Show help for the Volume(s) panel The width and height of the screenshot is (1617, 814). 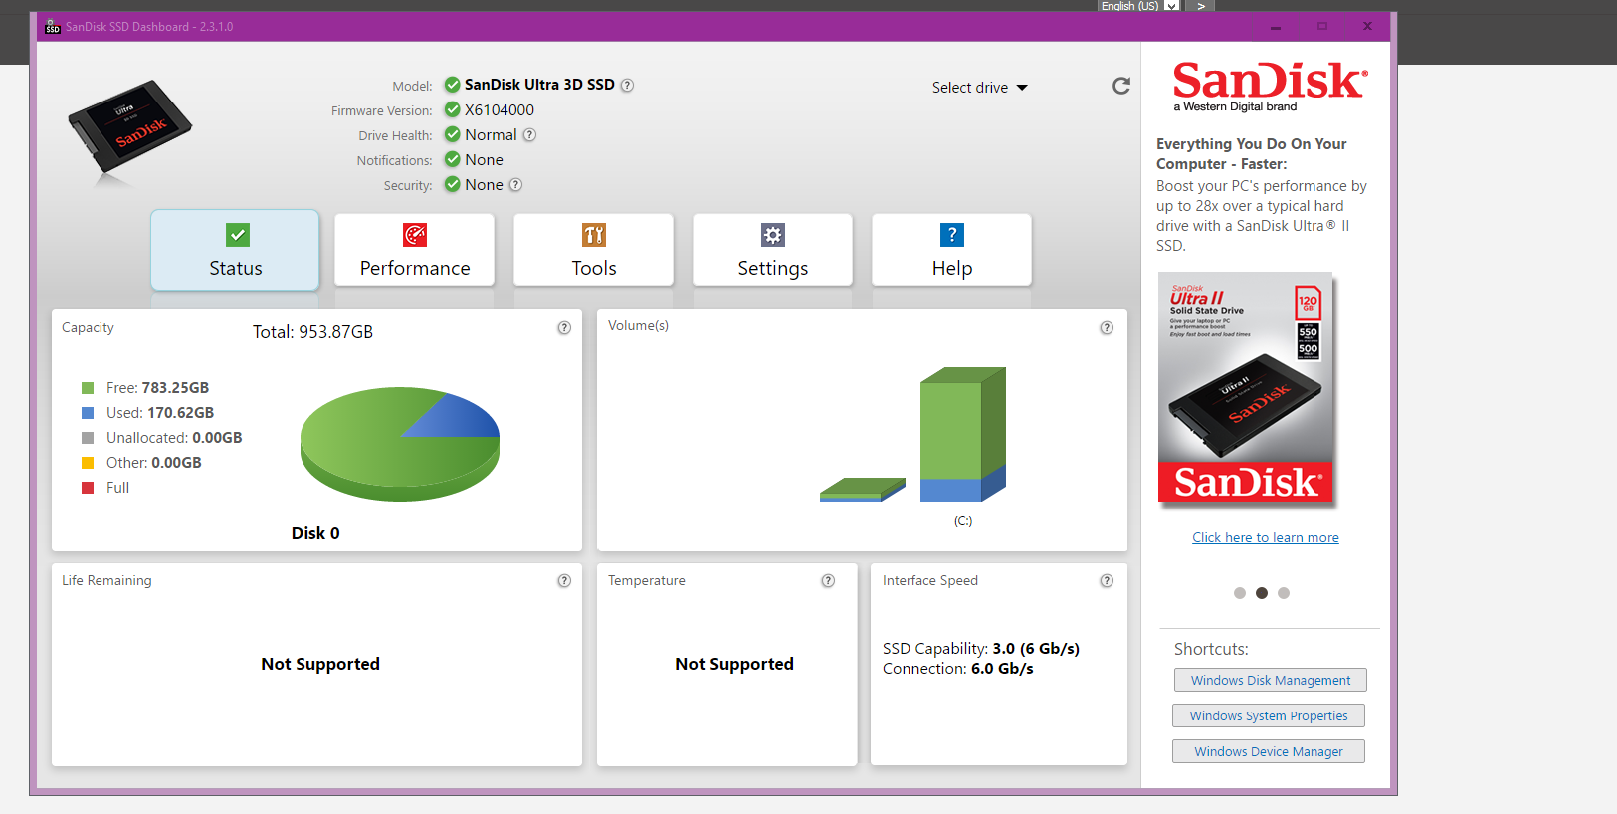click(x=1107, y=328)
